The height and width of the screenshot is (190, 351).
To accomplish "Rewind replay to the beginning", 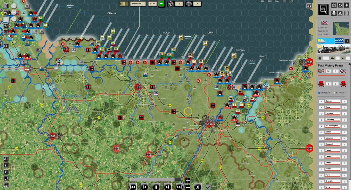I will tap(133, 187).
